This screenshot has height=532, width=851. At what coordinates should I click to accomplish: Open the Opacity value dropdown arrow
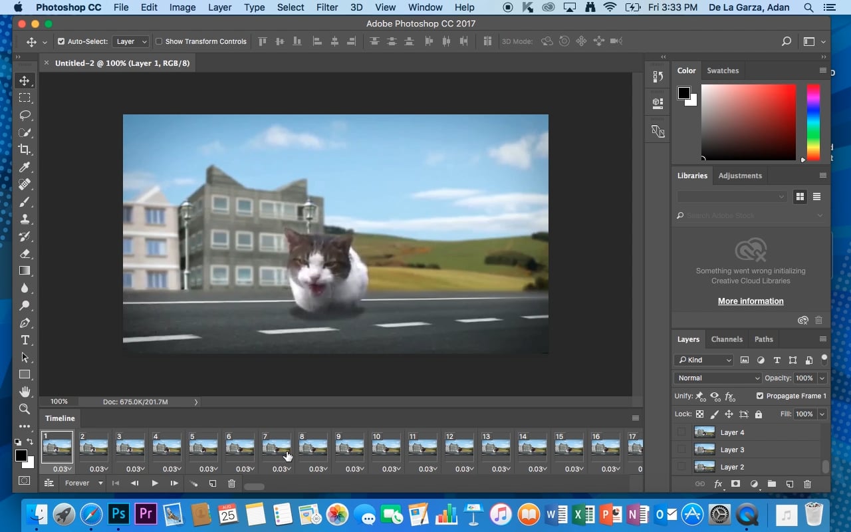pos(822,378)
